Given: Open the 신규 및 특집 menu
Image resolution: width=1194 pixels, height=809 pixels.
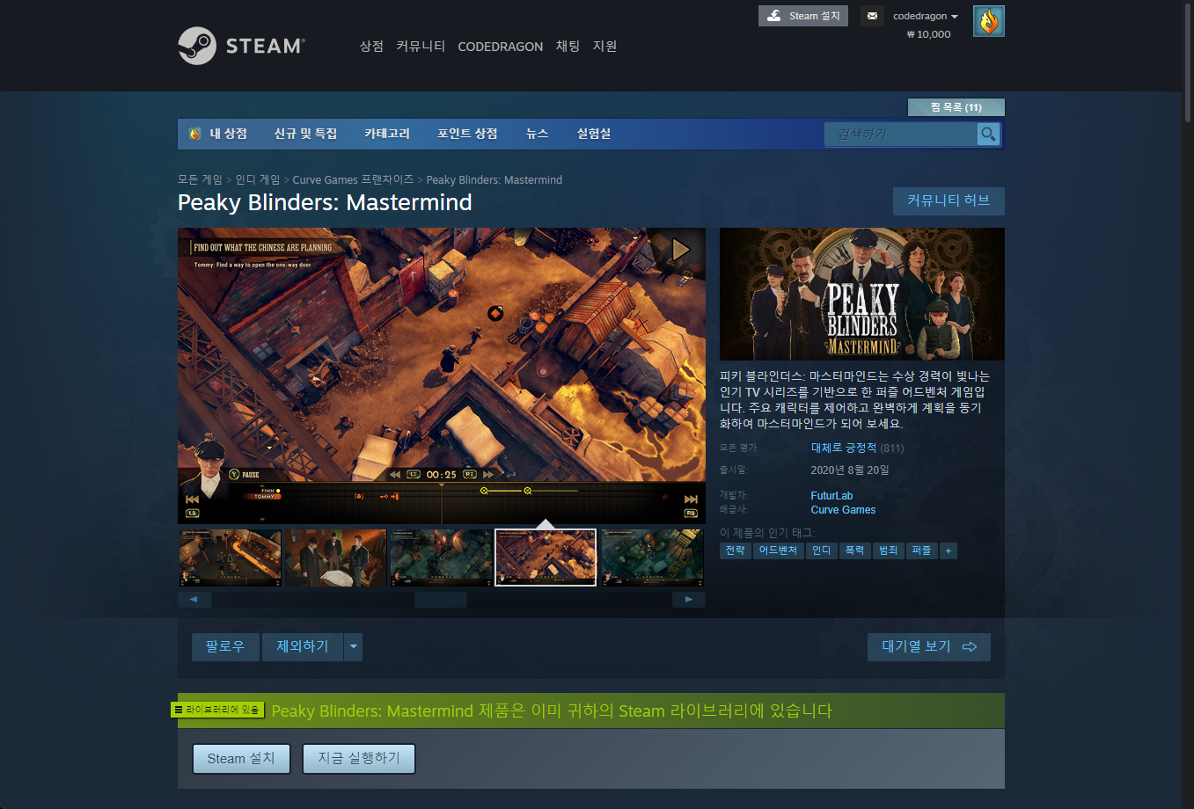Looking at the screenshot, I should (305, 134).
